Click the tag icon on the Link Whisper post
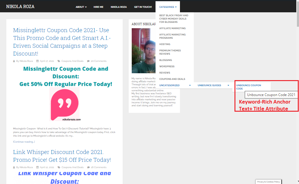Viewport: 299px width, 184px height. (x=59, y=167)
